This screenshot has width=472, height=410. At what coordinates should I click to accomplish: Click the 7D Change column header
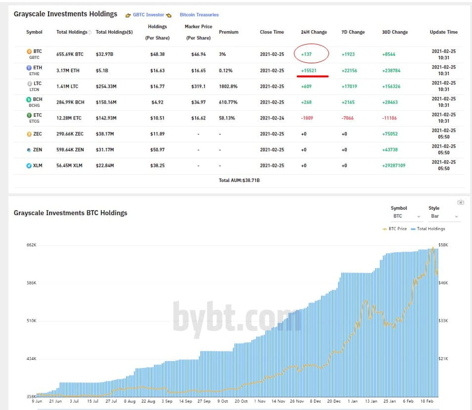click(x=353, y=32)
